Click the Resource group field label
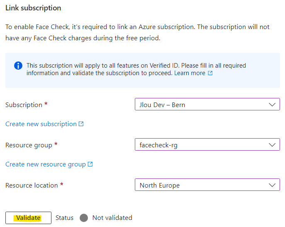This screenshot has height=227, width=285. click(x=29, y=145)
